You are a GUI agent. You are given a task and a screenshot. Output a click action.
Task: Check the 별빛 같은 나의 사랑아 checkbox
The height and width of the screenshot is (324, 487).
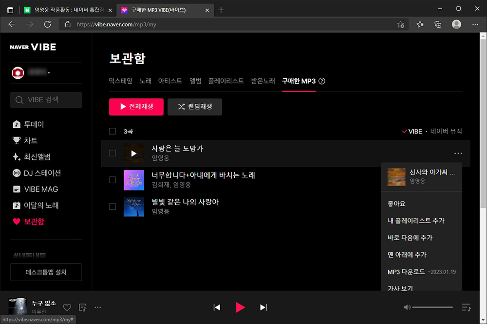pyautogui.click(x=112, y=206)
